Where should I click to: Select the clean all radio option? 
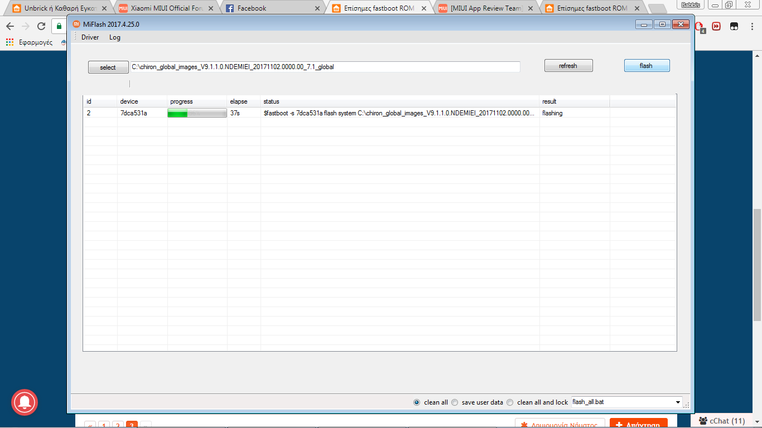[x=417, y=402]
